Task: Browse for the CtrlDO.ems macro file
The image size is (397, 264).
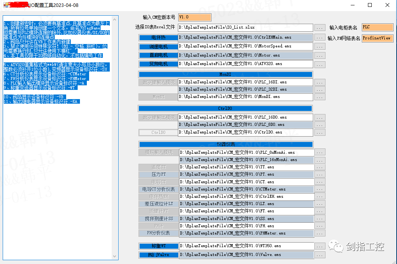Action: (320, 132)
